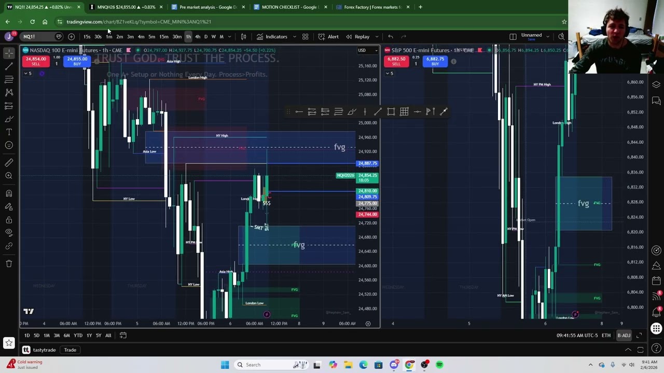Open the Unnamed layout dropdown arrow

tap(547, 37)
